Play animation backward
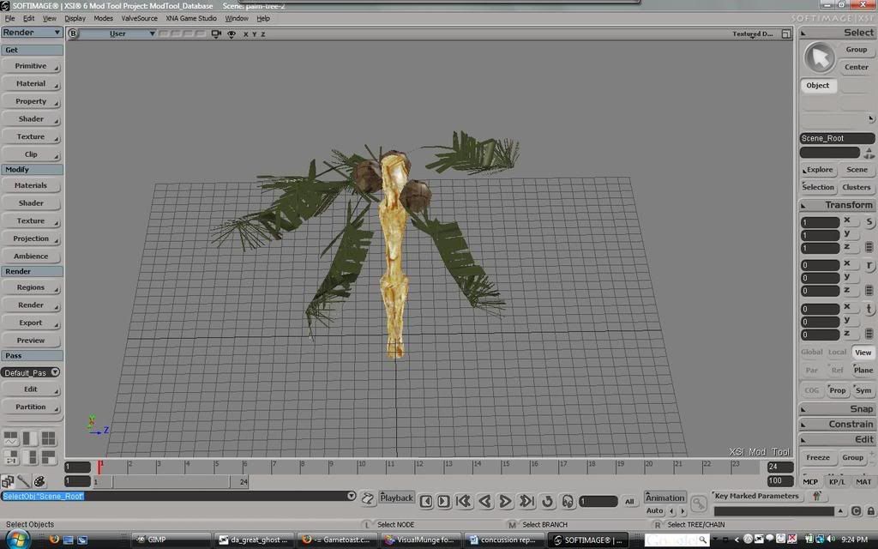This screenshot has height=549, width=878. [x=485, y=501]
